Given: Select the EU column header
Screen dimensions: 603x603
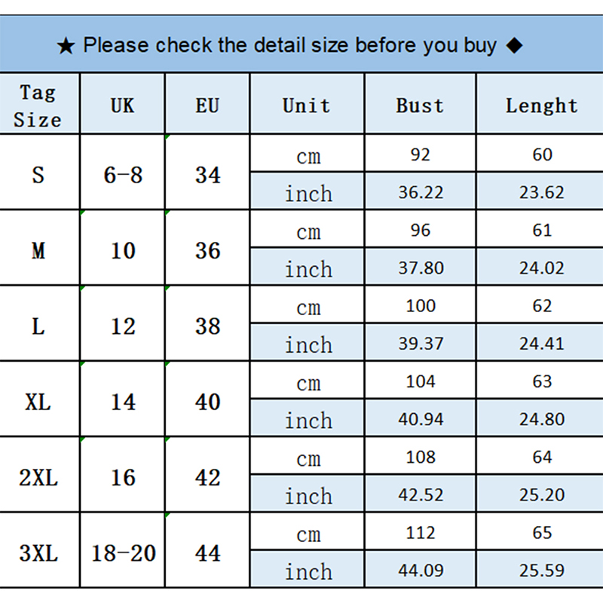Looking at the screenshot, I should click(207, 106).
